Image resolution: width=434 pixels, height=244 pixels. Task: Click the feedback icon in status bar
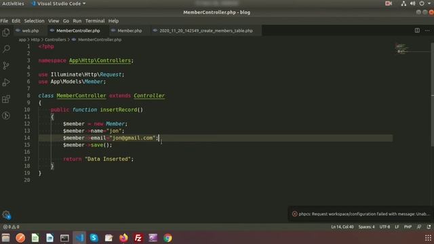click(419, 227)
